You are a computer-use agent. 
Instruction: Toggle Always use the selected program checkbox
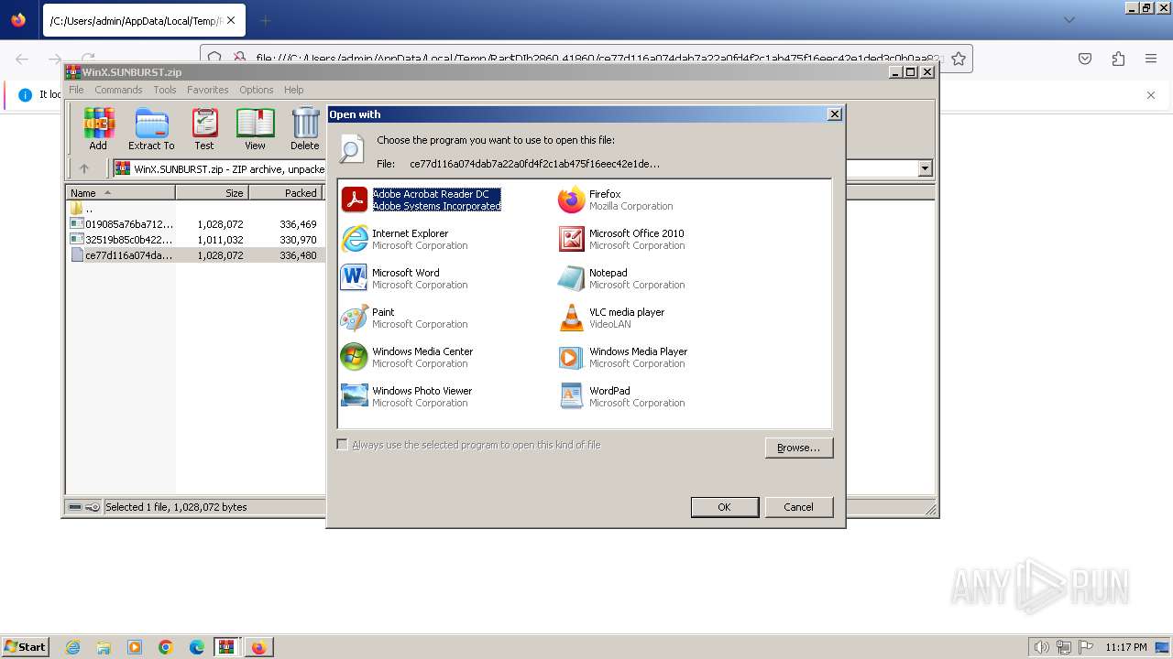click(x=343, y=445)
